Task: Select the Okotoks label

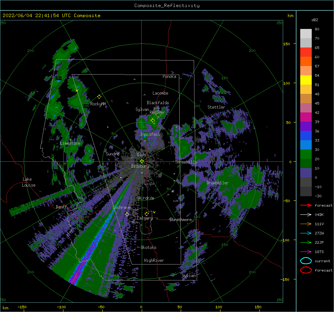Action: coord(148,247)
